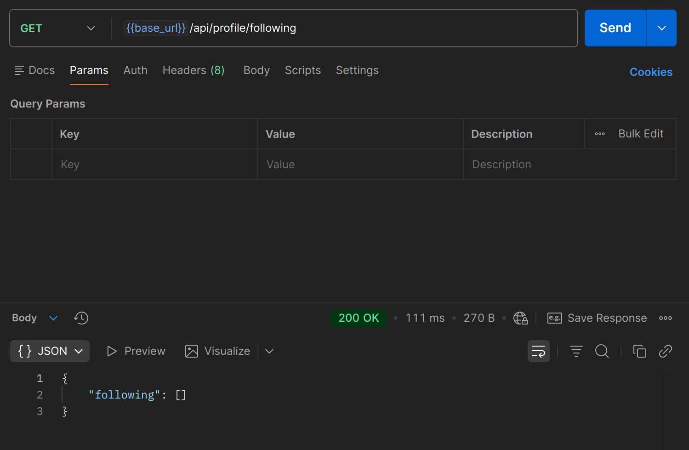This screenshot has height=450, width=689.
Task: Open the Headers (8) tab
Action: 194,70
